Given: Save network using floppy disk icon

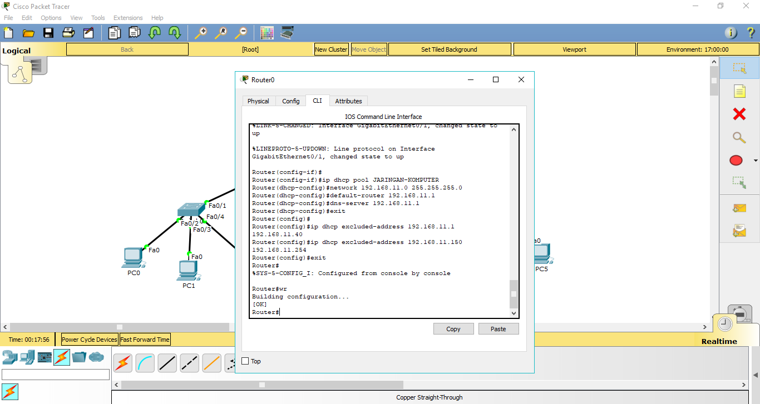Looking at the screenshot, I should click(x=48, y=33).
